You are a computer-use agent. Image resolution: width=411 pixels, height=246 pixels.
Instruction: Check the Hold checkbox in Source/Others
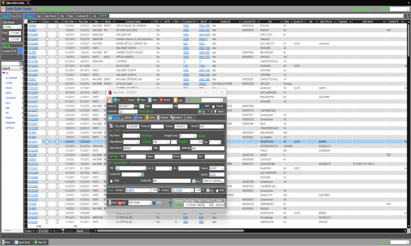111,180
